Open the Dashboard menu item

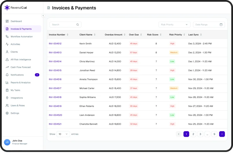[22, 21]
